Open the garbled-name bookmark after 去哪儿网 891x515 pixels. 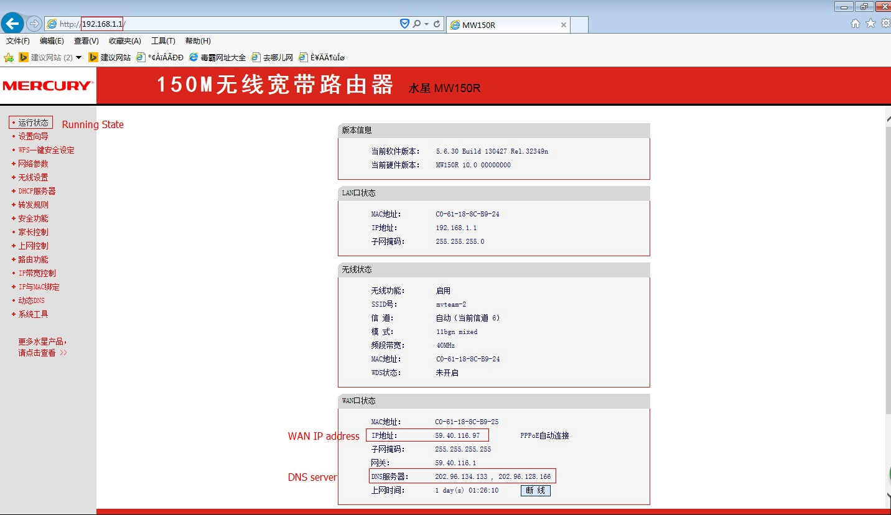click(322, 57)
